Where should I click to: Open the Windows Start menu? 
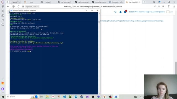click(x=3, y=97)
